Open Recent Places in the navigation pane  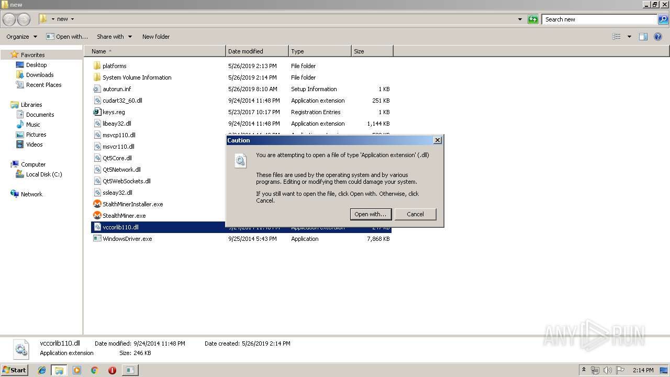(x=43, y=85)
